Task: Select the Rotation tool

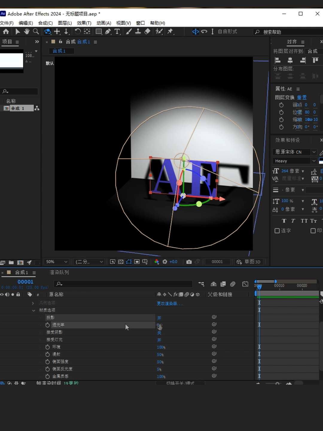Action: (78, 31)
